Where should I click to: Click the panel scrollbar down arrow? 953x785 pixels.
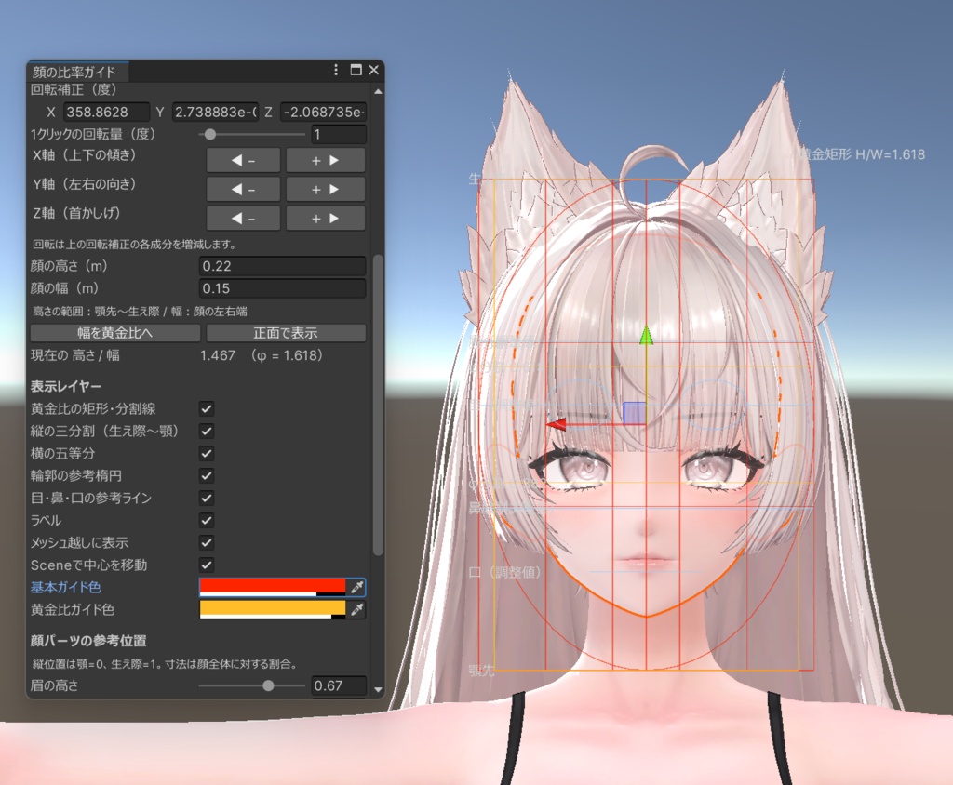[378, 689]
